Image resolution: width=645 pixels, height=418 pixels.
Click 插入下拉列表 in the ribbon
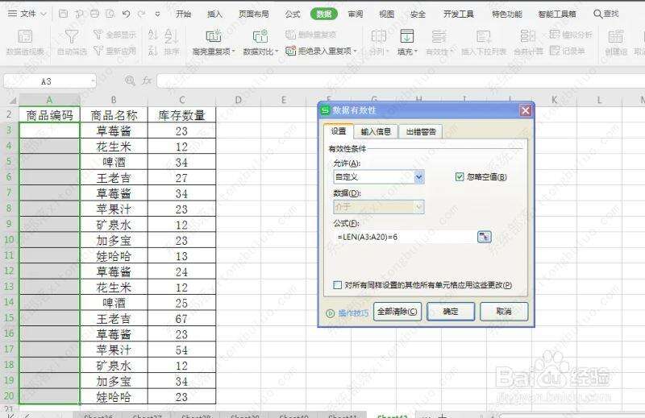point(484,43)
